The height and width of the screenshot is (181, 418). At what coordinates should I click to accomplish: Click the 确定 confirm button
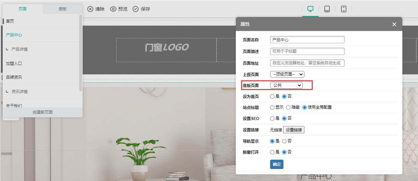pyautogui.click(x=276, y=164)
